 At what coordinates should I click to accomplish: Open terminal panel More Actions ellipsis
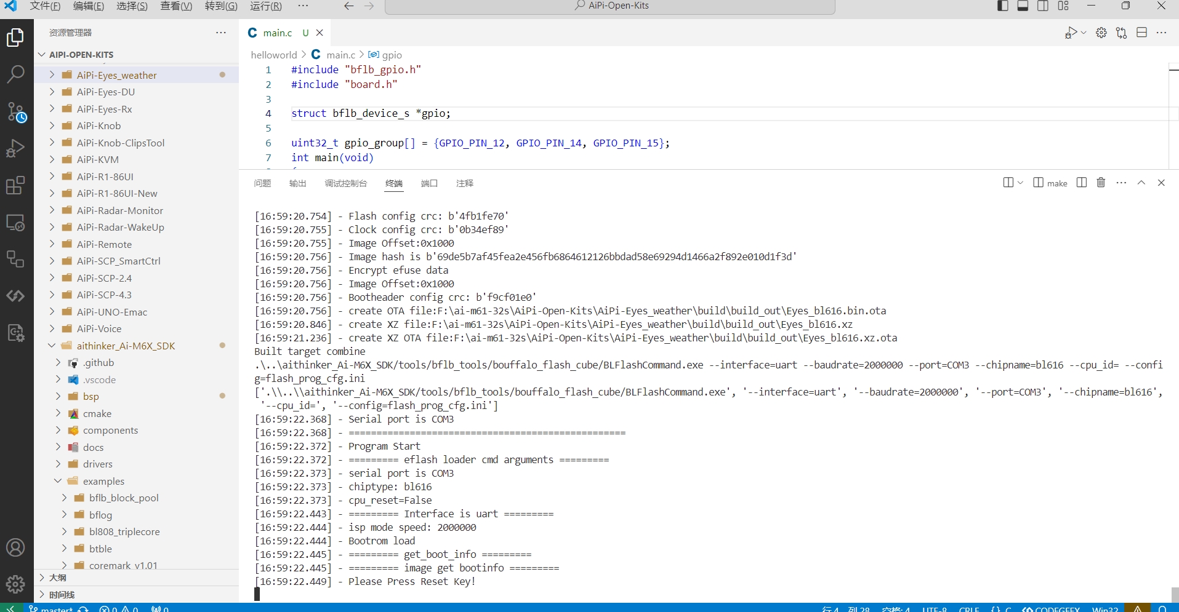coord(1121,183)
